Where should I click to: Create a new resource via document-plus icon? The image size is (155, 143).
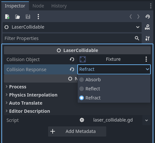pyautogui.click(x=7, y=17)
